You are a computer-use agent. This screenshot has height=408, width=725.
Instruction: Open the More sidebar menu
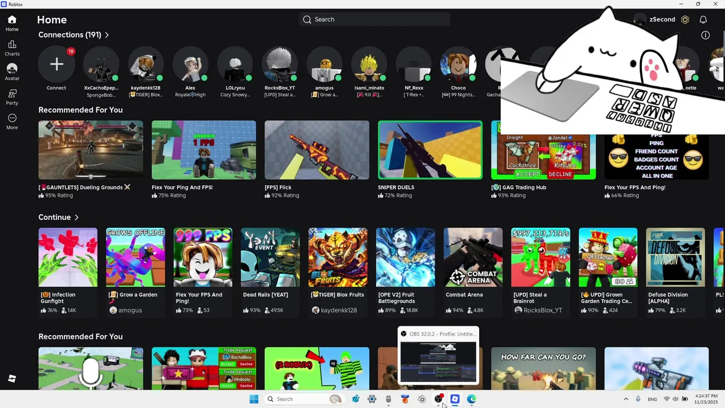pyautogui.click(x=12, y=121)
